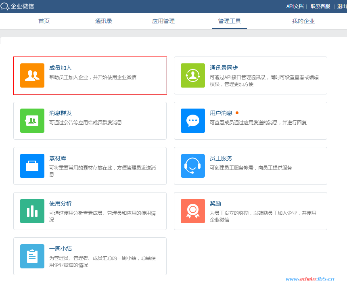Click the 员工服务 headset icon
347x291 pixels.
tap(193, 166)
